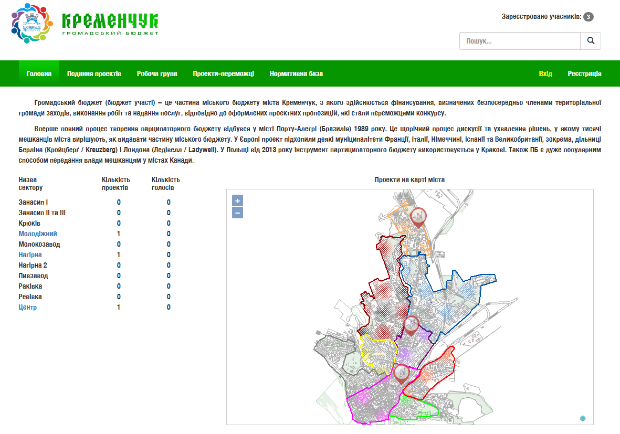This screenshot has width=620, height=434.
Task: Click inside the Пошук search field
Action: pos(520,41)
